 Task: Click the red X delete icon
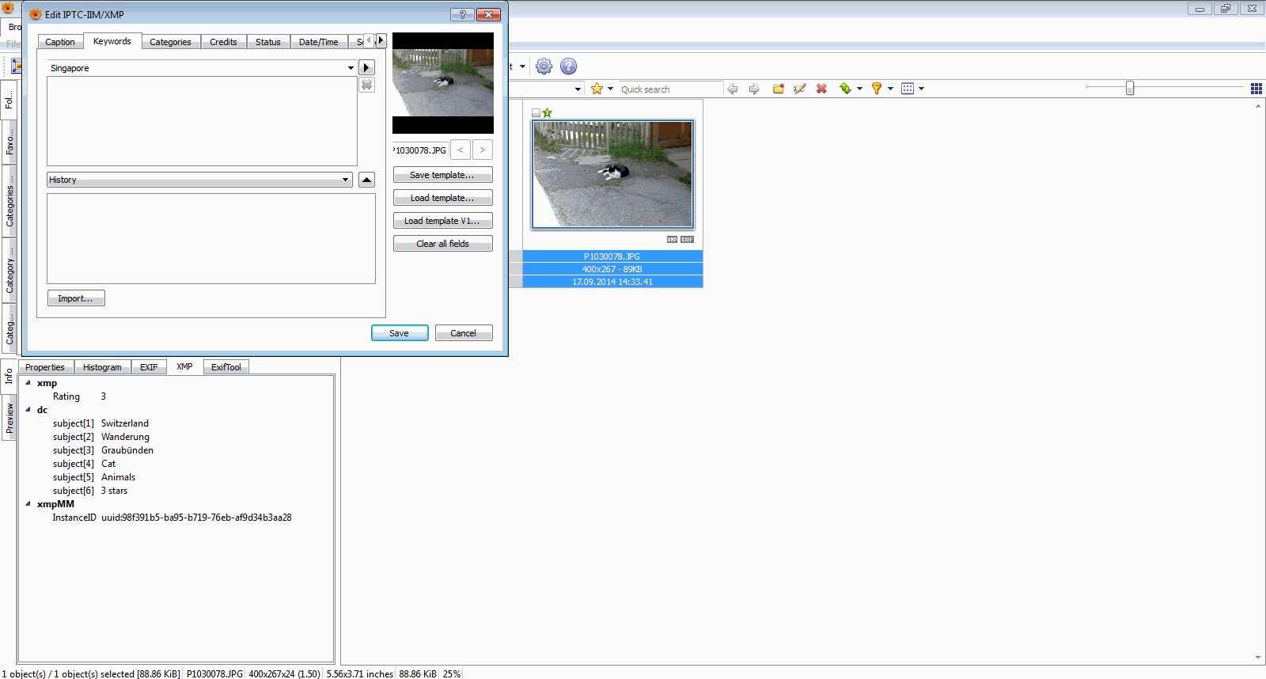click(821, 89)
